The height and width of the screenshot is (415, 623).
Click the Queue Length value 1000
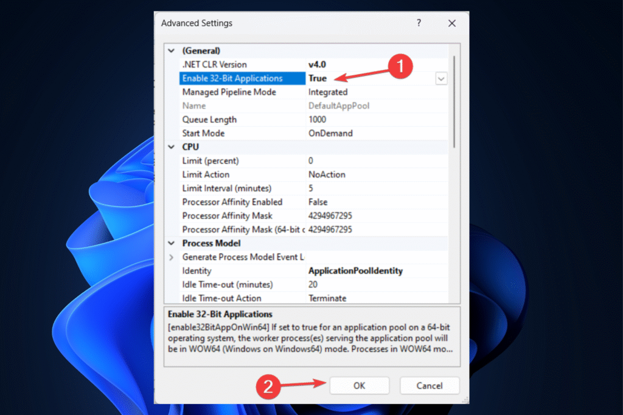click(317, 120)
